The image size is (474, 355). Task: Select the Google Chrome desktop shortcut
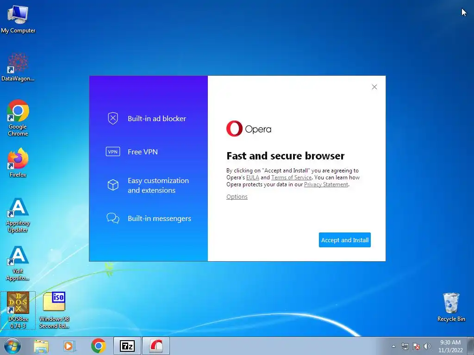[18, 118]
